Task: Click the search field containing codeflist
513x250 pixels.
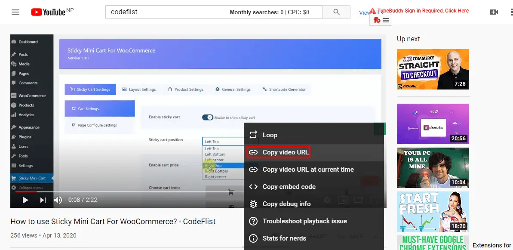Action: pos(168,12)
